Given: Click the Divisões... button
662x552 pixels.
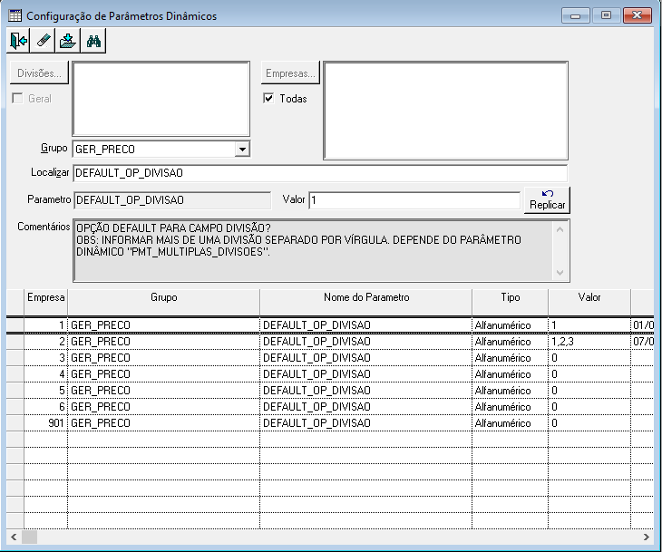Looking at the screenshot, I should click(39, 73).
